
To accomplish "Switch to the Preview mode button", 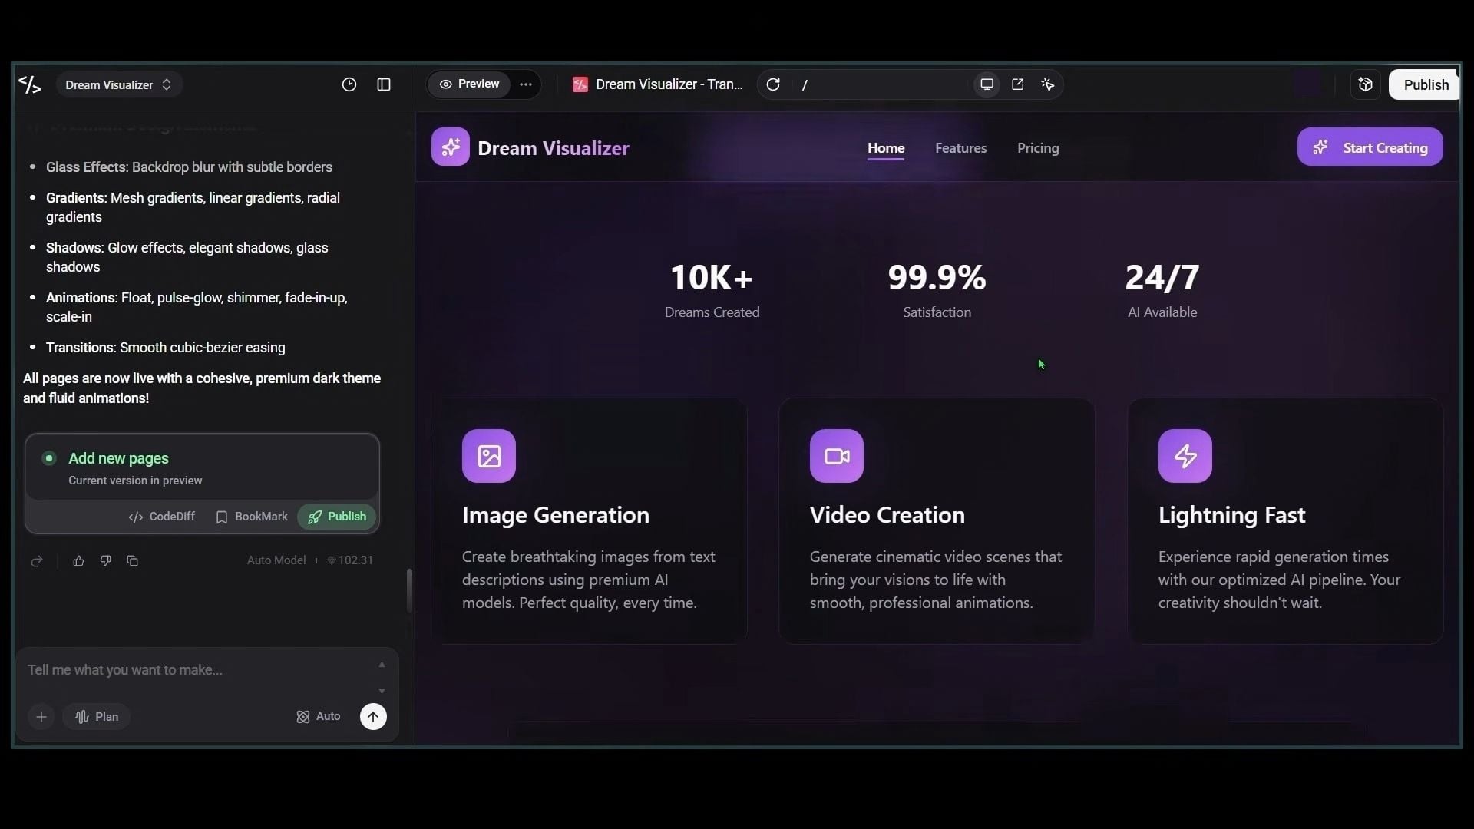I will point(469,84).
